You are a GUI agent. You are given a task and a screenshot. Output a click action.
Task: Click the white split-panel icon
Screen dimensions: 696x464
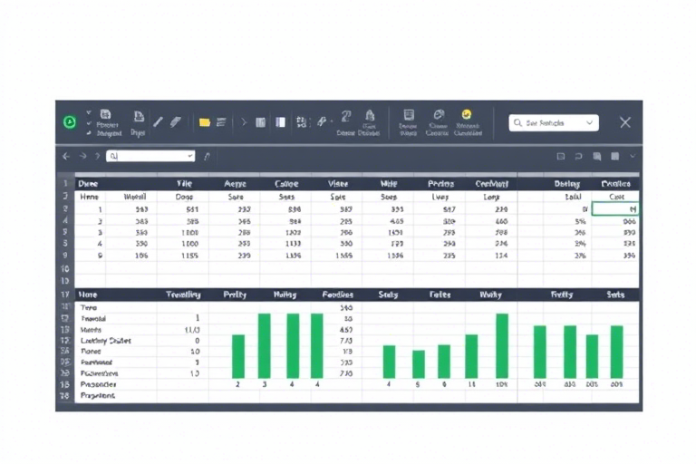(x=281, y=122)
